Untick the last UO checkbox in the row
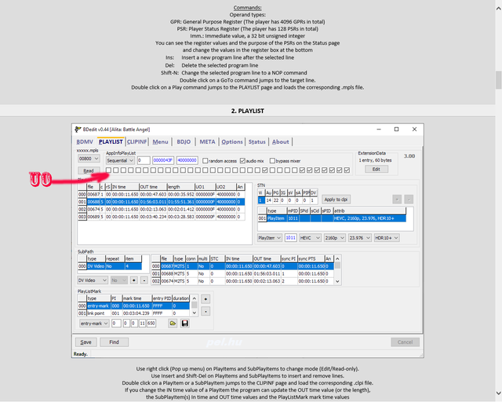The width and height of the screenshot is (502, 402). [347, 170]
